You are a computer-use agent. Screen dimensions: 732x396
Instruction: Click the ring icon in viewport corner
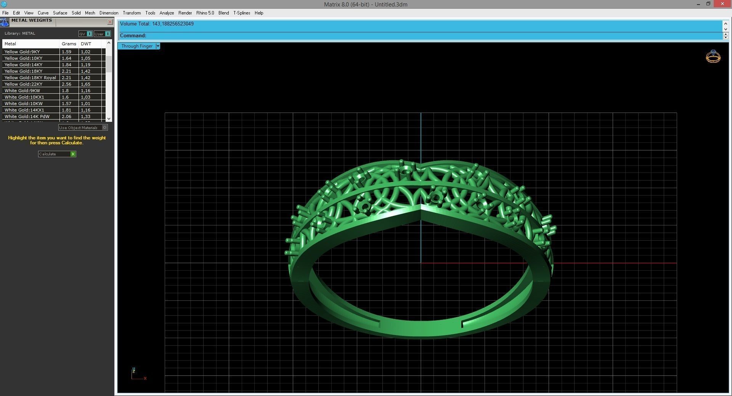tap(713, 56)
